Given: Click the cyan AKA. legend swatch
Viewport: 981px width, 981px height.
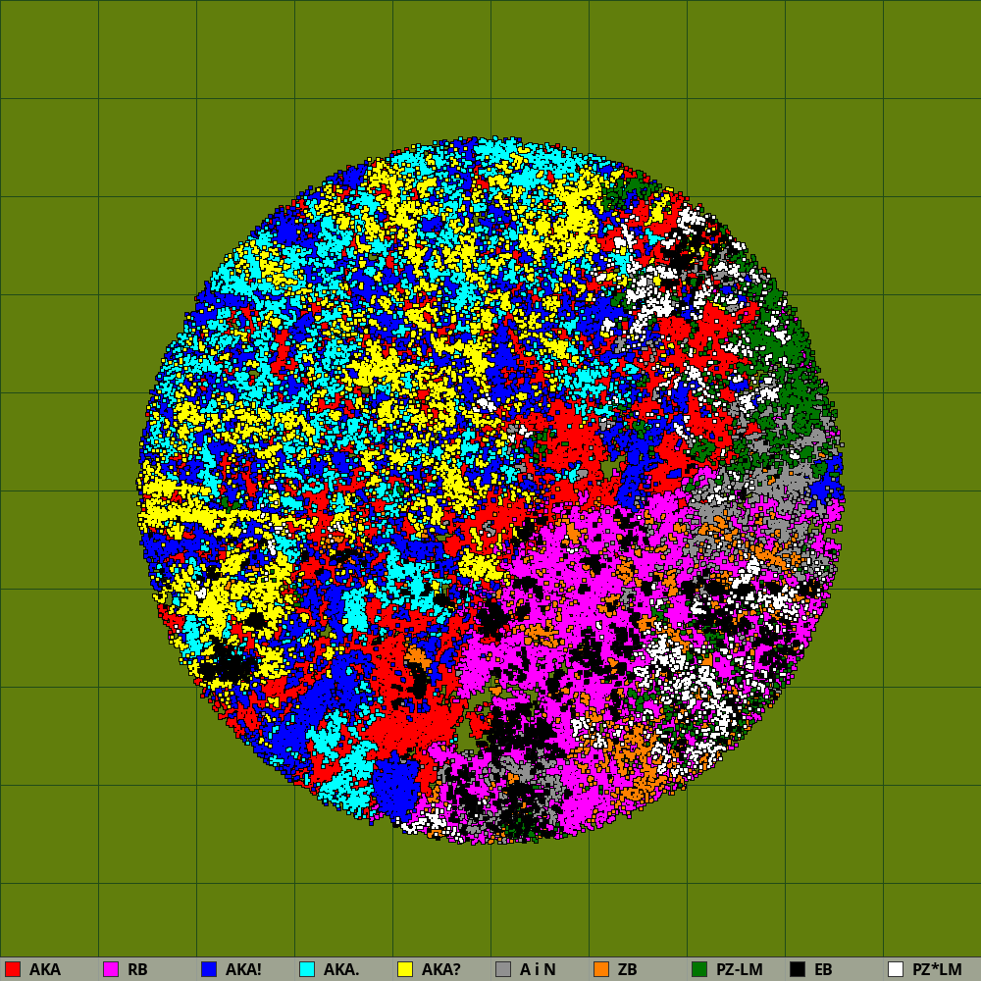Looking at the screenshot, I should pos(307,969).
